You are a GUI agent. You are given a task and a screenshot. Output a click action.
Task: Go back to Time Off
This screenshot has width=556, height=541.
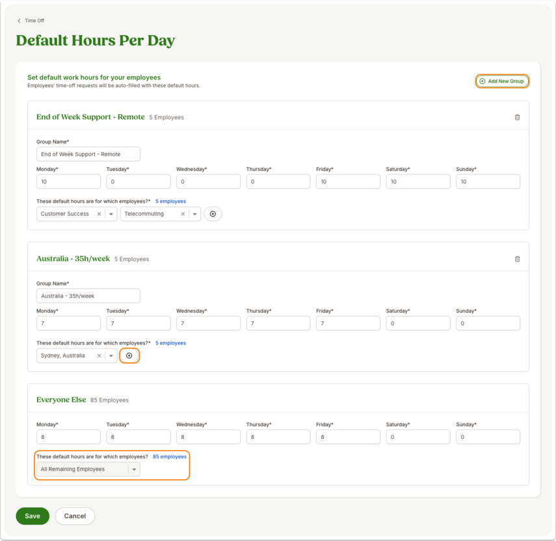pyautogui.click(x=31, y=21)
